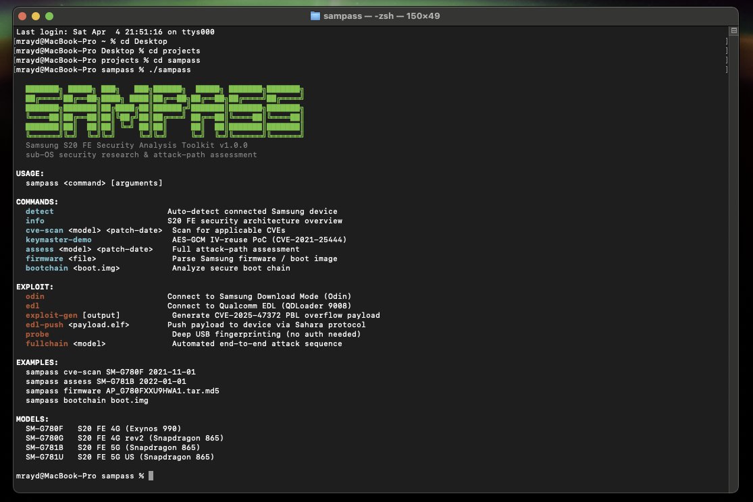Click the window title 'sampass — -zsh — 150×49'
Viewport: 753px width, 502px height.
pos(382,16)
